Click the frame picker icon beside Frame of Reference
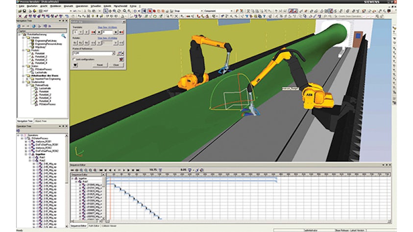The image size is (413, 232). (x=120, y=53)
